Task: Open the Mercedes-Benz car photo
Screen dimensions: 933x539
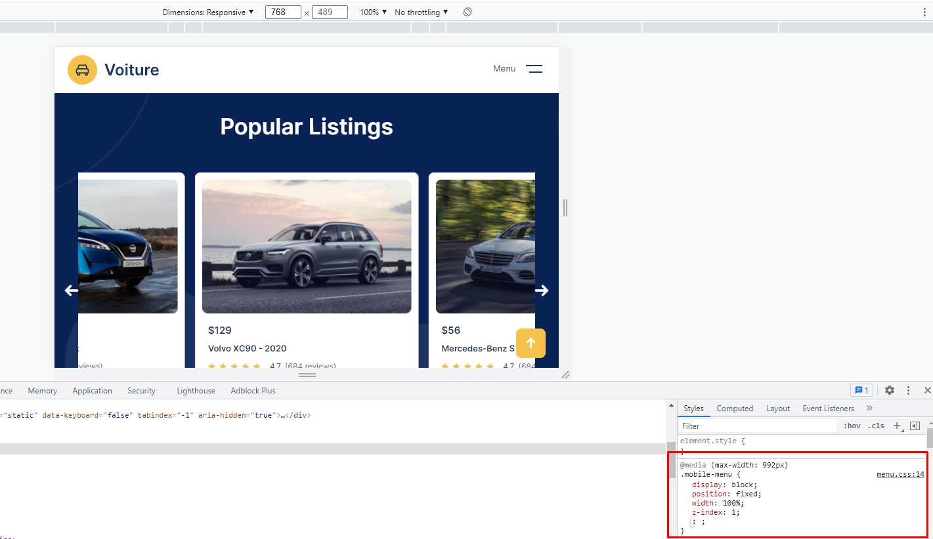Action: tap(485, 247)
